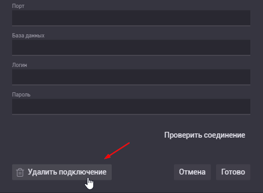Activate the "Пароль" input field
263x193 pixels.
click(131, 107)
